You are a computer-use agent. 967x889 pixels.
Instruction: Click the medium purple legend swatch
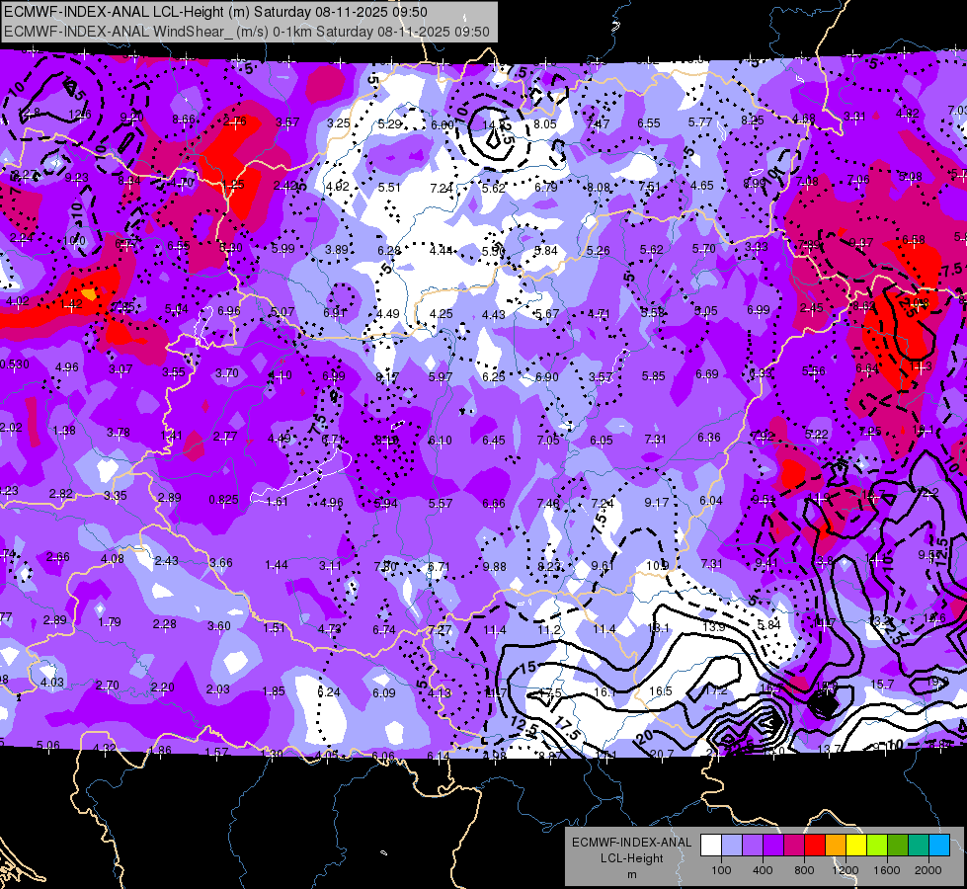753,846
